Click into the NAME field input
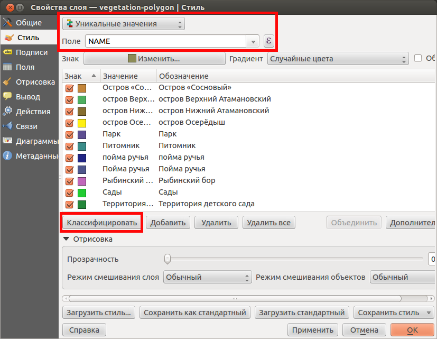This screenshot has width=437, height=339. click(165, 41)
